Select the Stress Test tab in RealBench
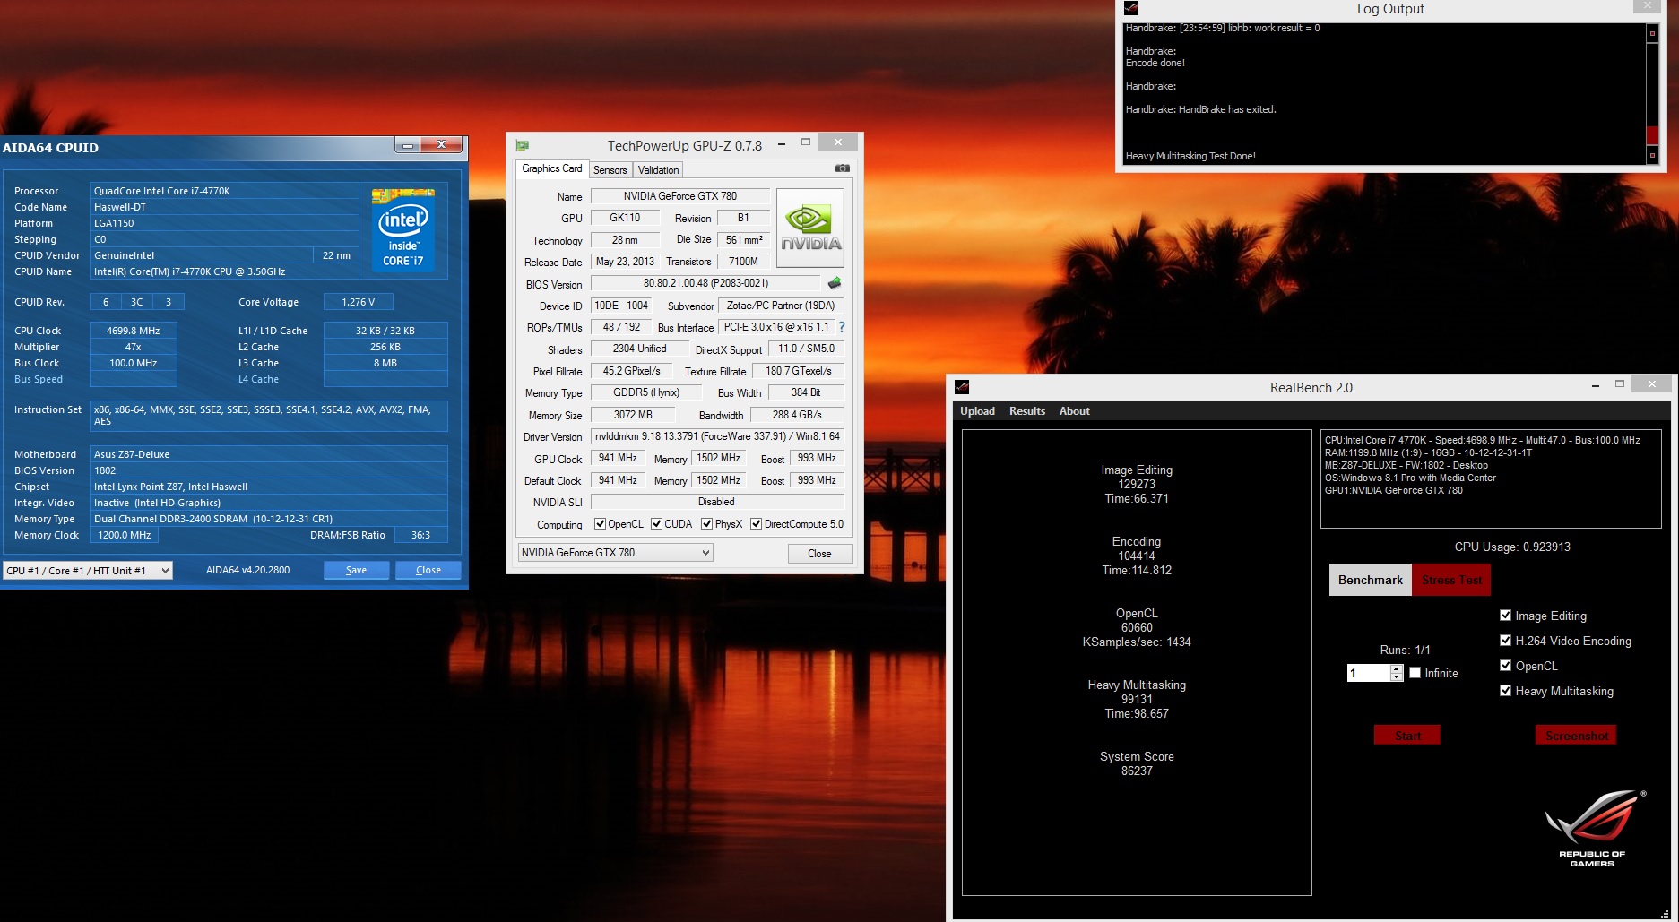Image resolution: width=1679 pixels, height=922 pixels. (1451, 580)
